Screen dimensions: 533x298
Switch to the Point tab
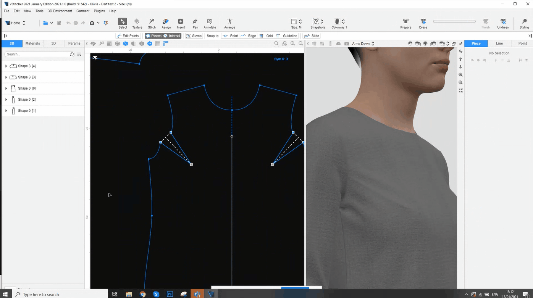tap(522, 43)
